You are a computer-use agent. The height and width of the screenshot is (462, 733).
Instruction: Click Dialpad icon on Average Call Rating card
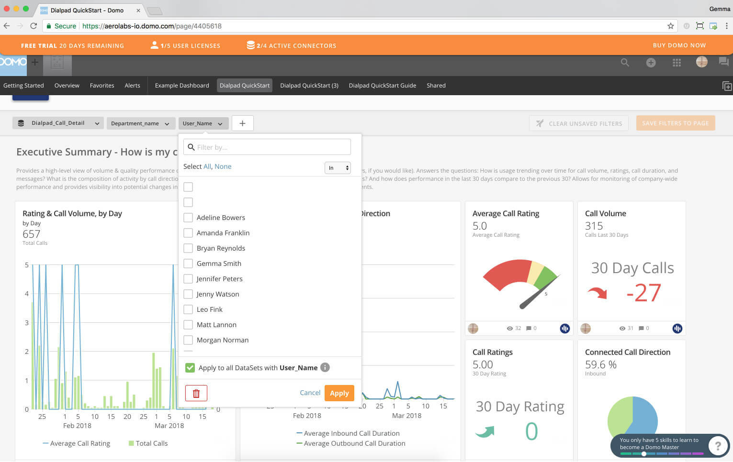coord(565,329)
